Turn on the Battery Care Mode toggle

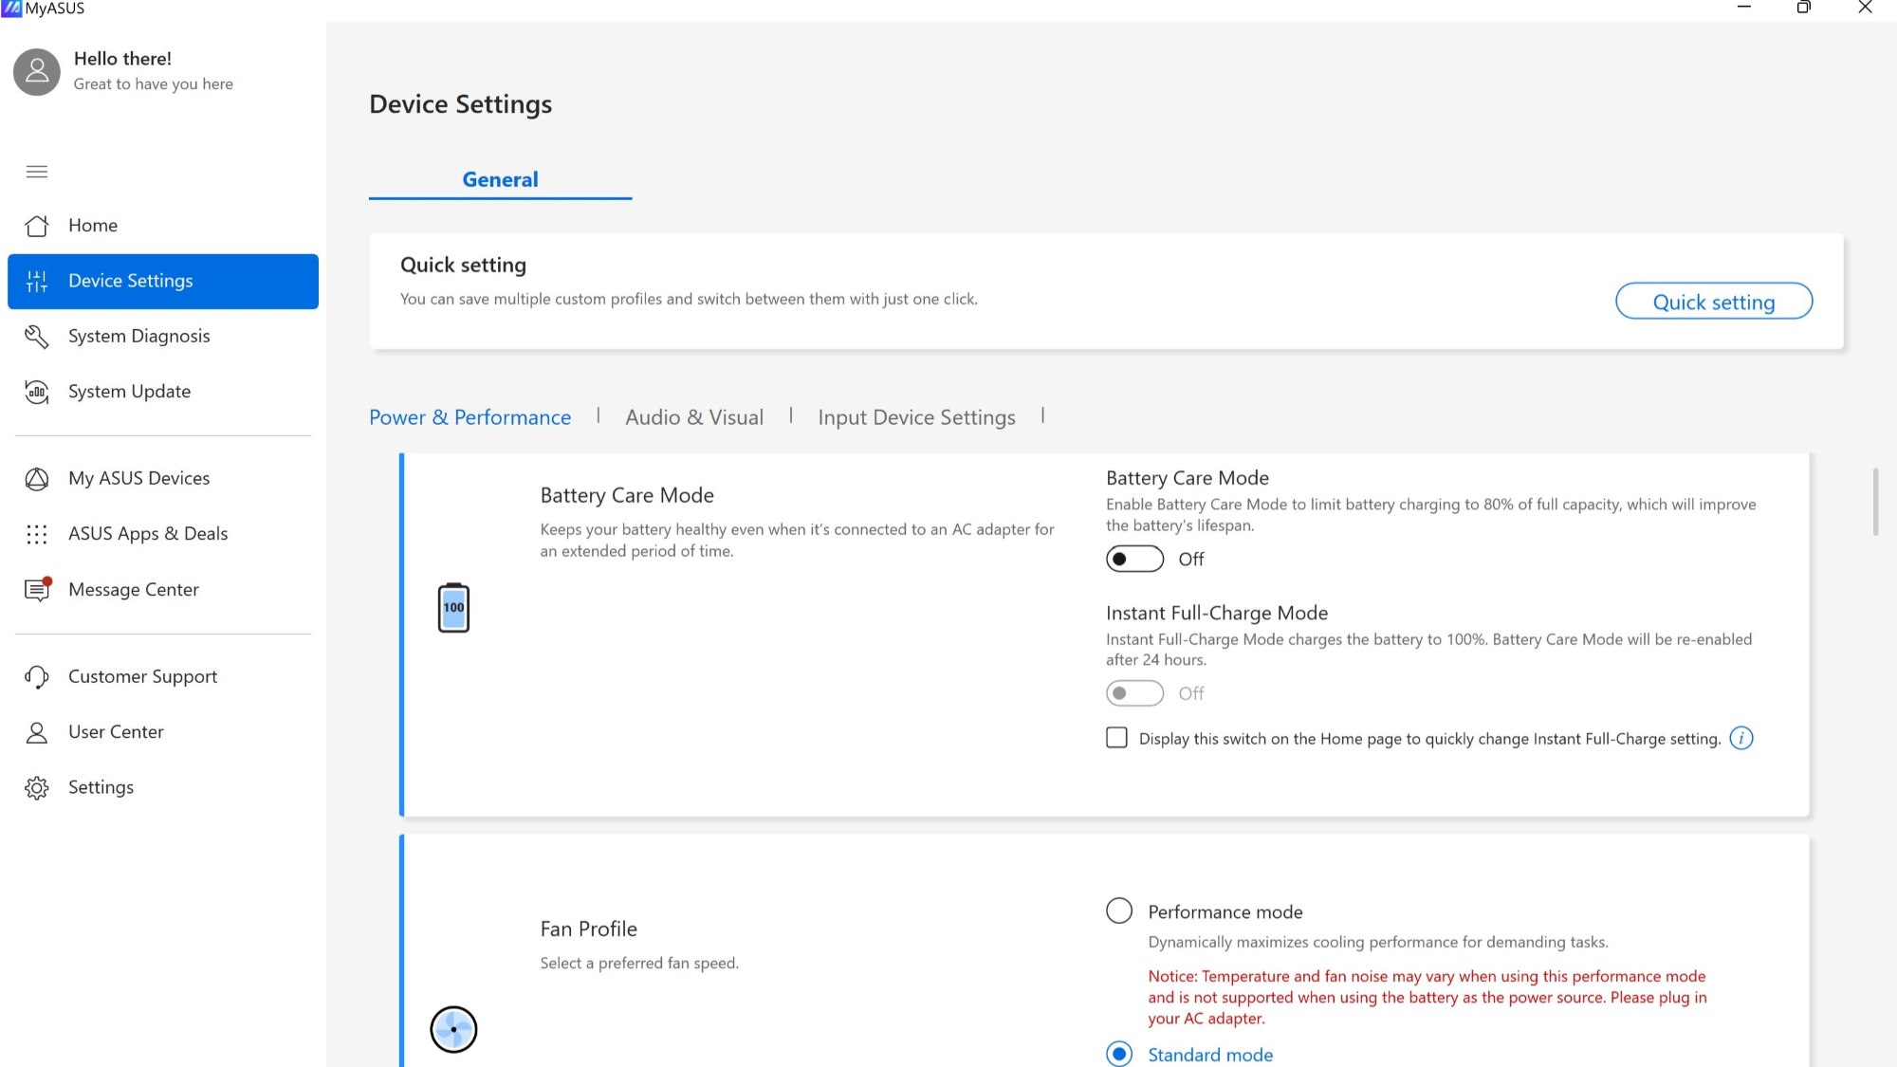(1134, 559)
